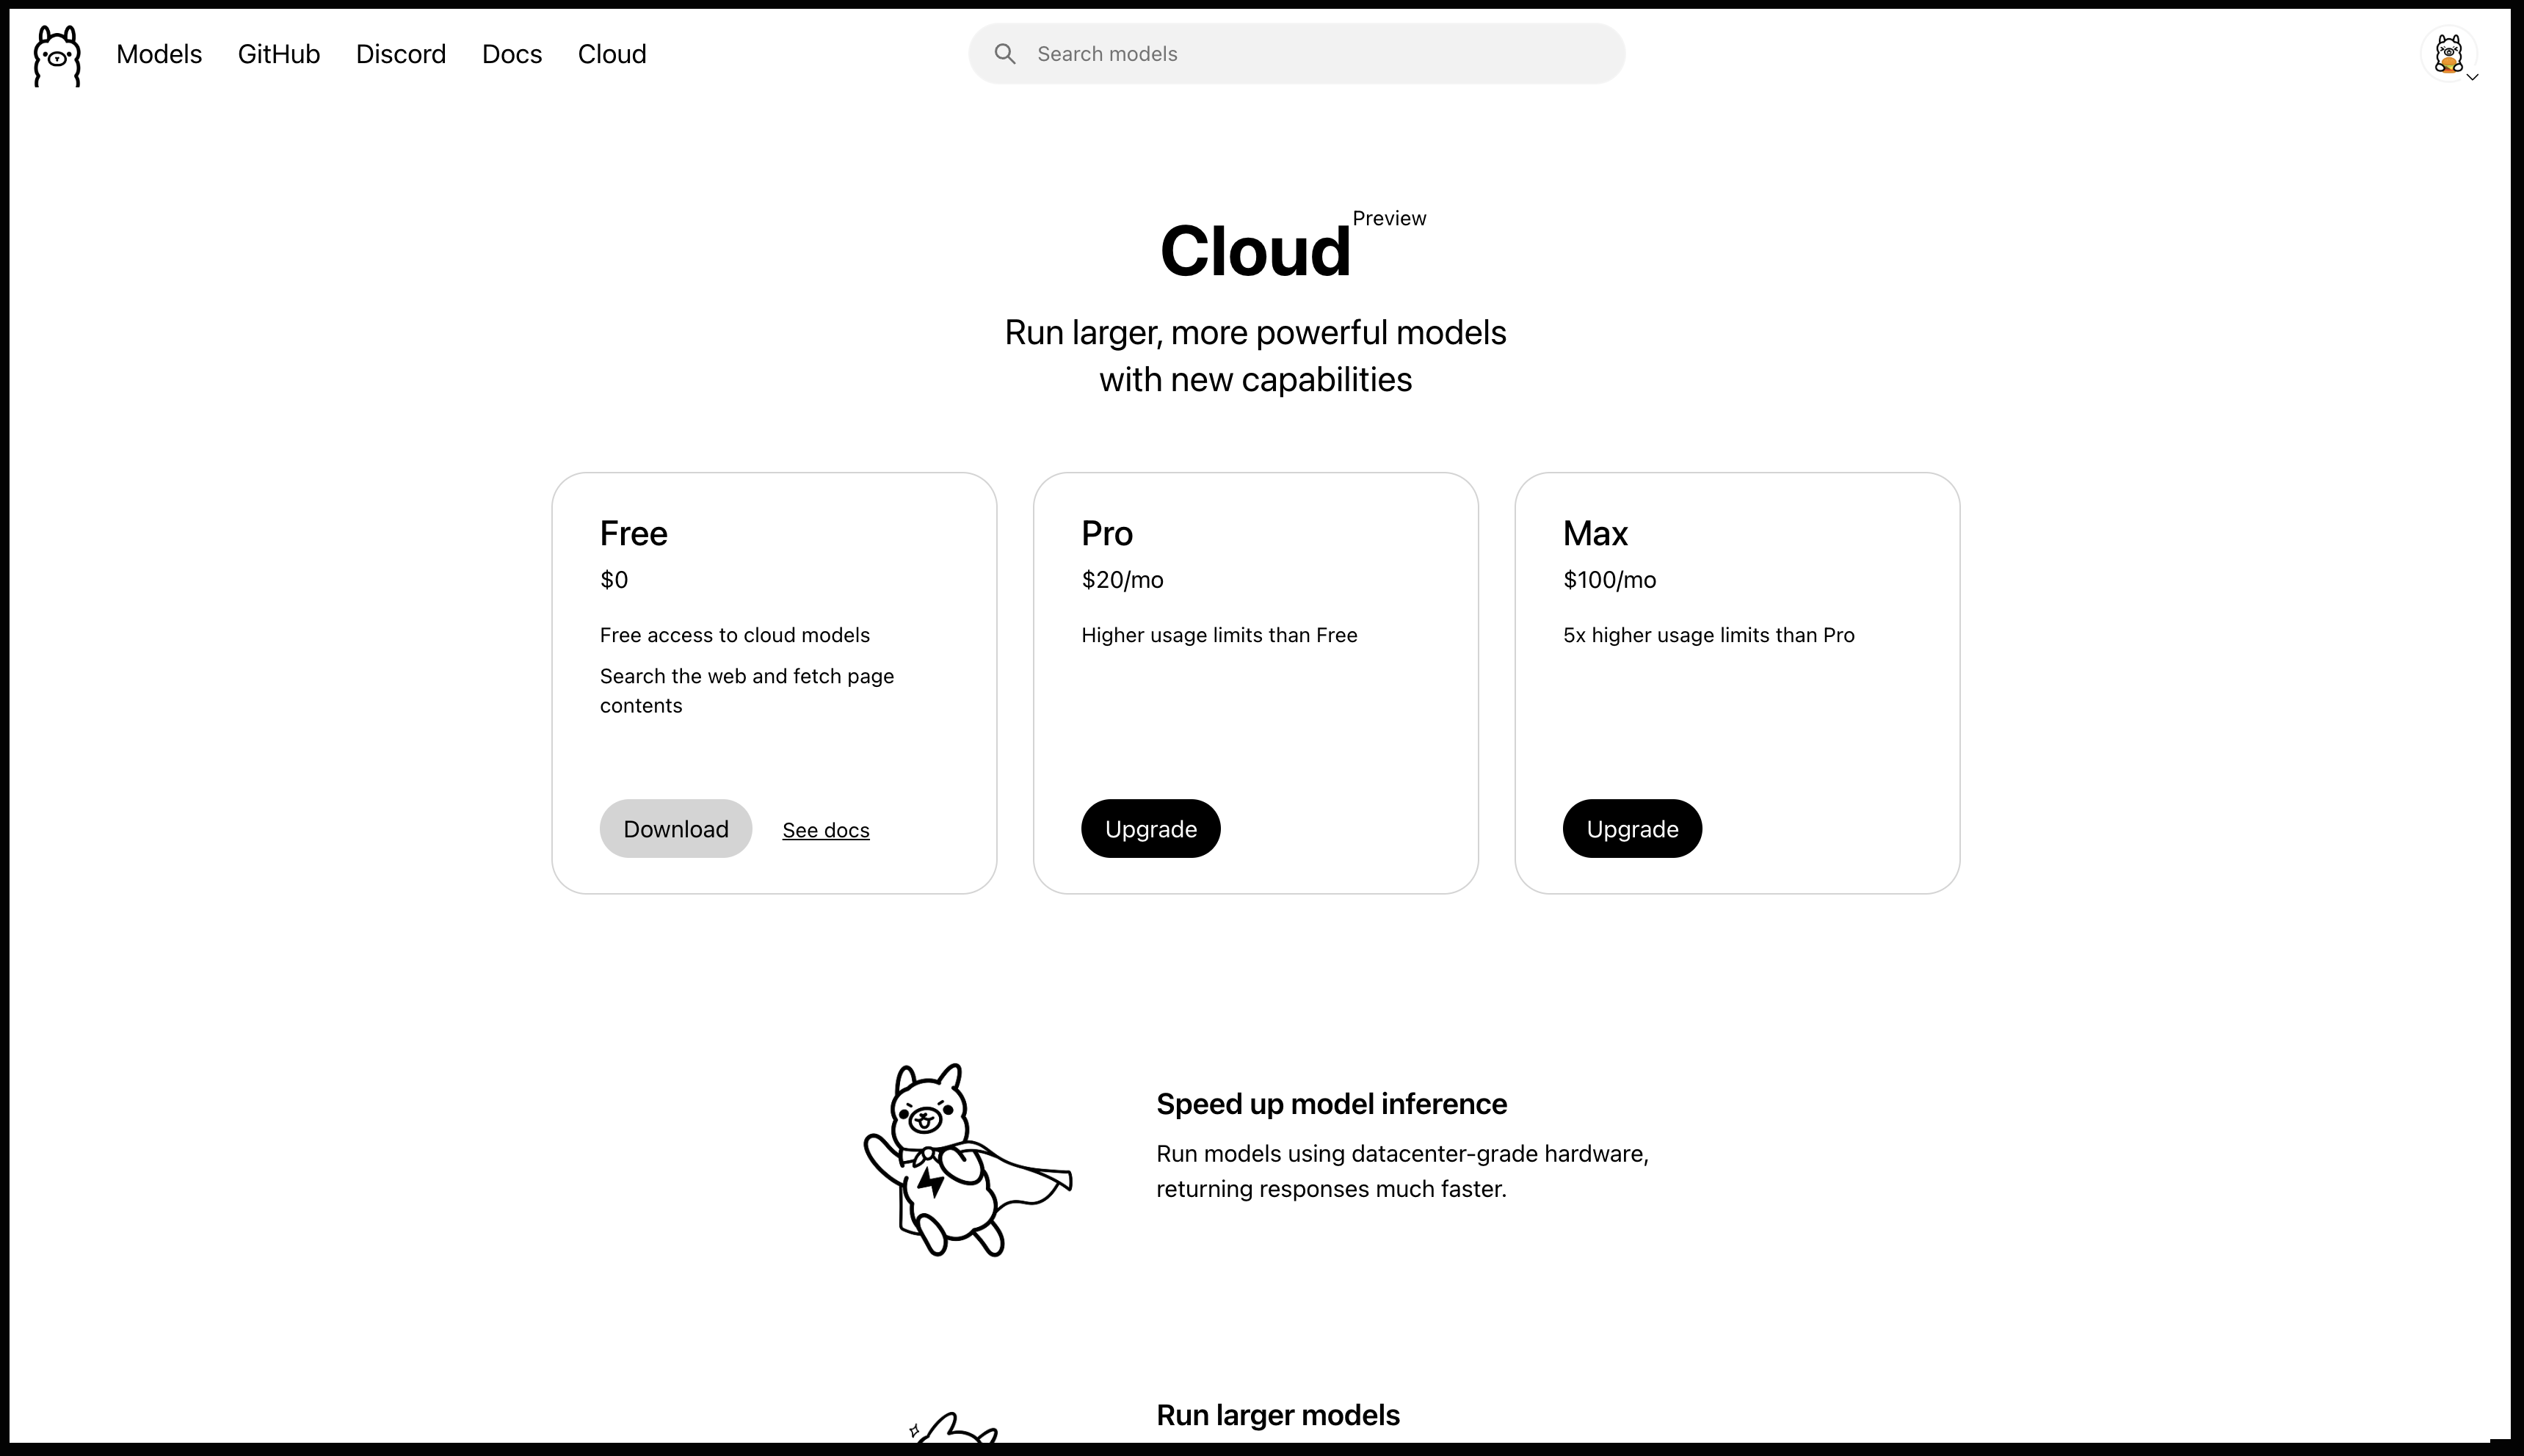Switch to the Cloud tab
Viewport: 2524px width, 1456px height.
pyautogui.click(x=612, y=53)
